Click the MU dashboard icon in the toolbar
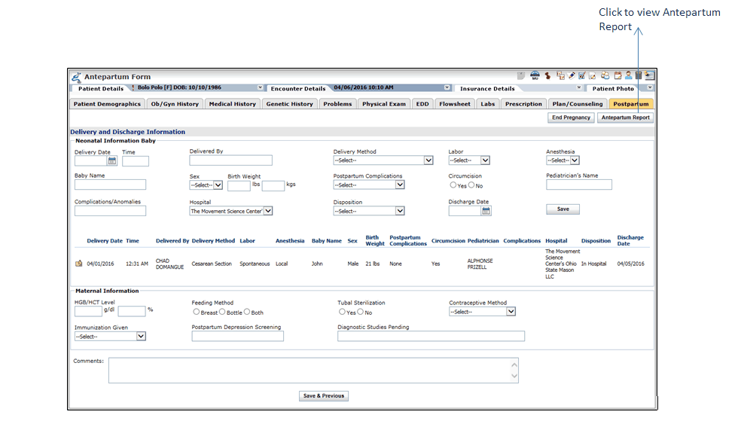The width and height of the screenshot is (741, 421). click(535, 75)
